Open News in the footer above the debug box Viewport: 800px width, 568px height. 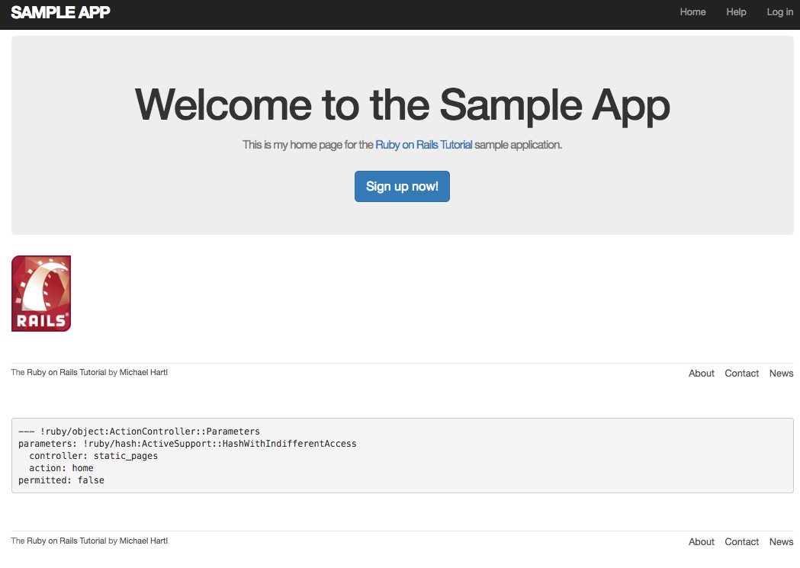(x=781, y=374)
